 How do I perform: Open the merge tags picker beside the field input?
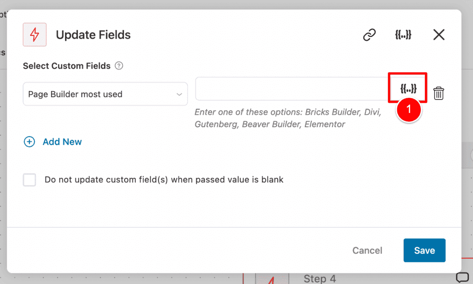[x=407, y=87]
